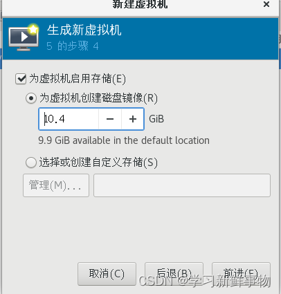Click the yellow star badge on VM icon
Image resolution: width=281 pixels, height=294 pixels.
click(x=33, y=29)
